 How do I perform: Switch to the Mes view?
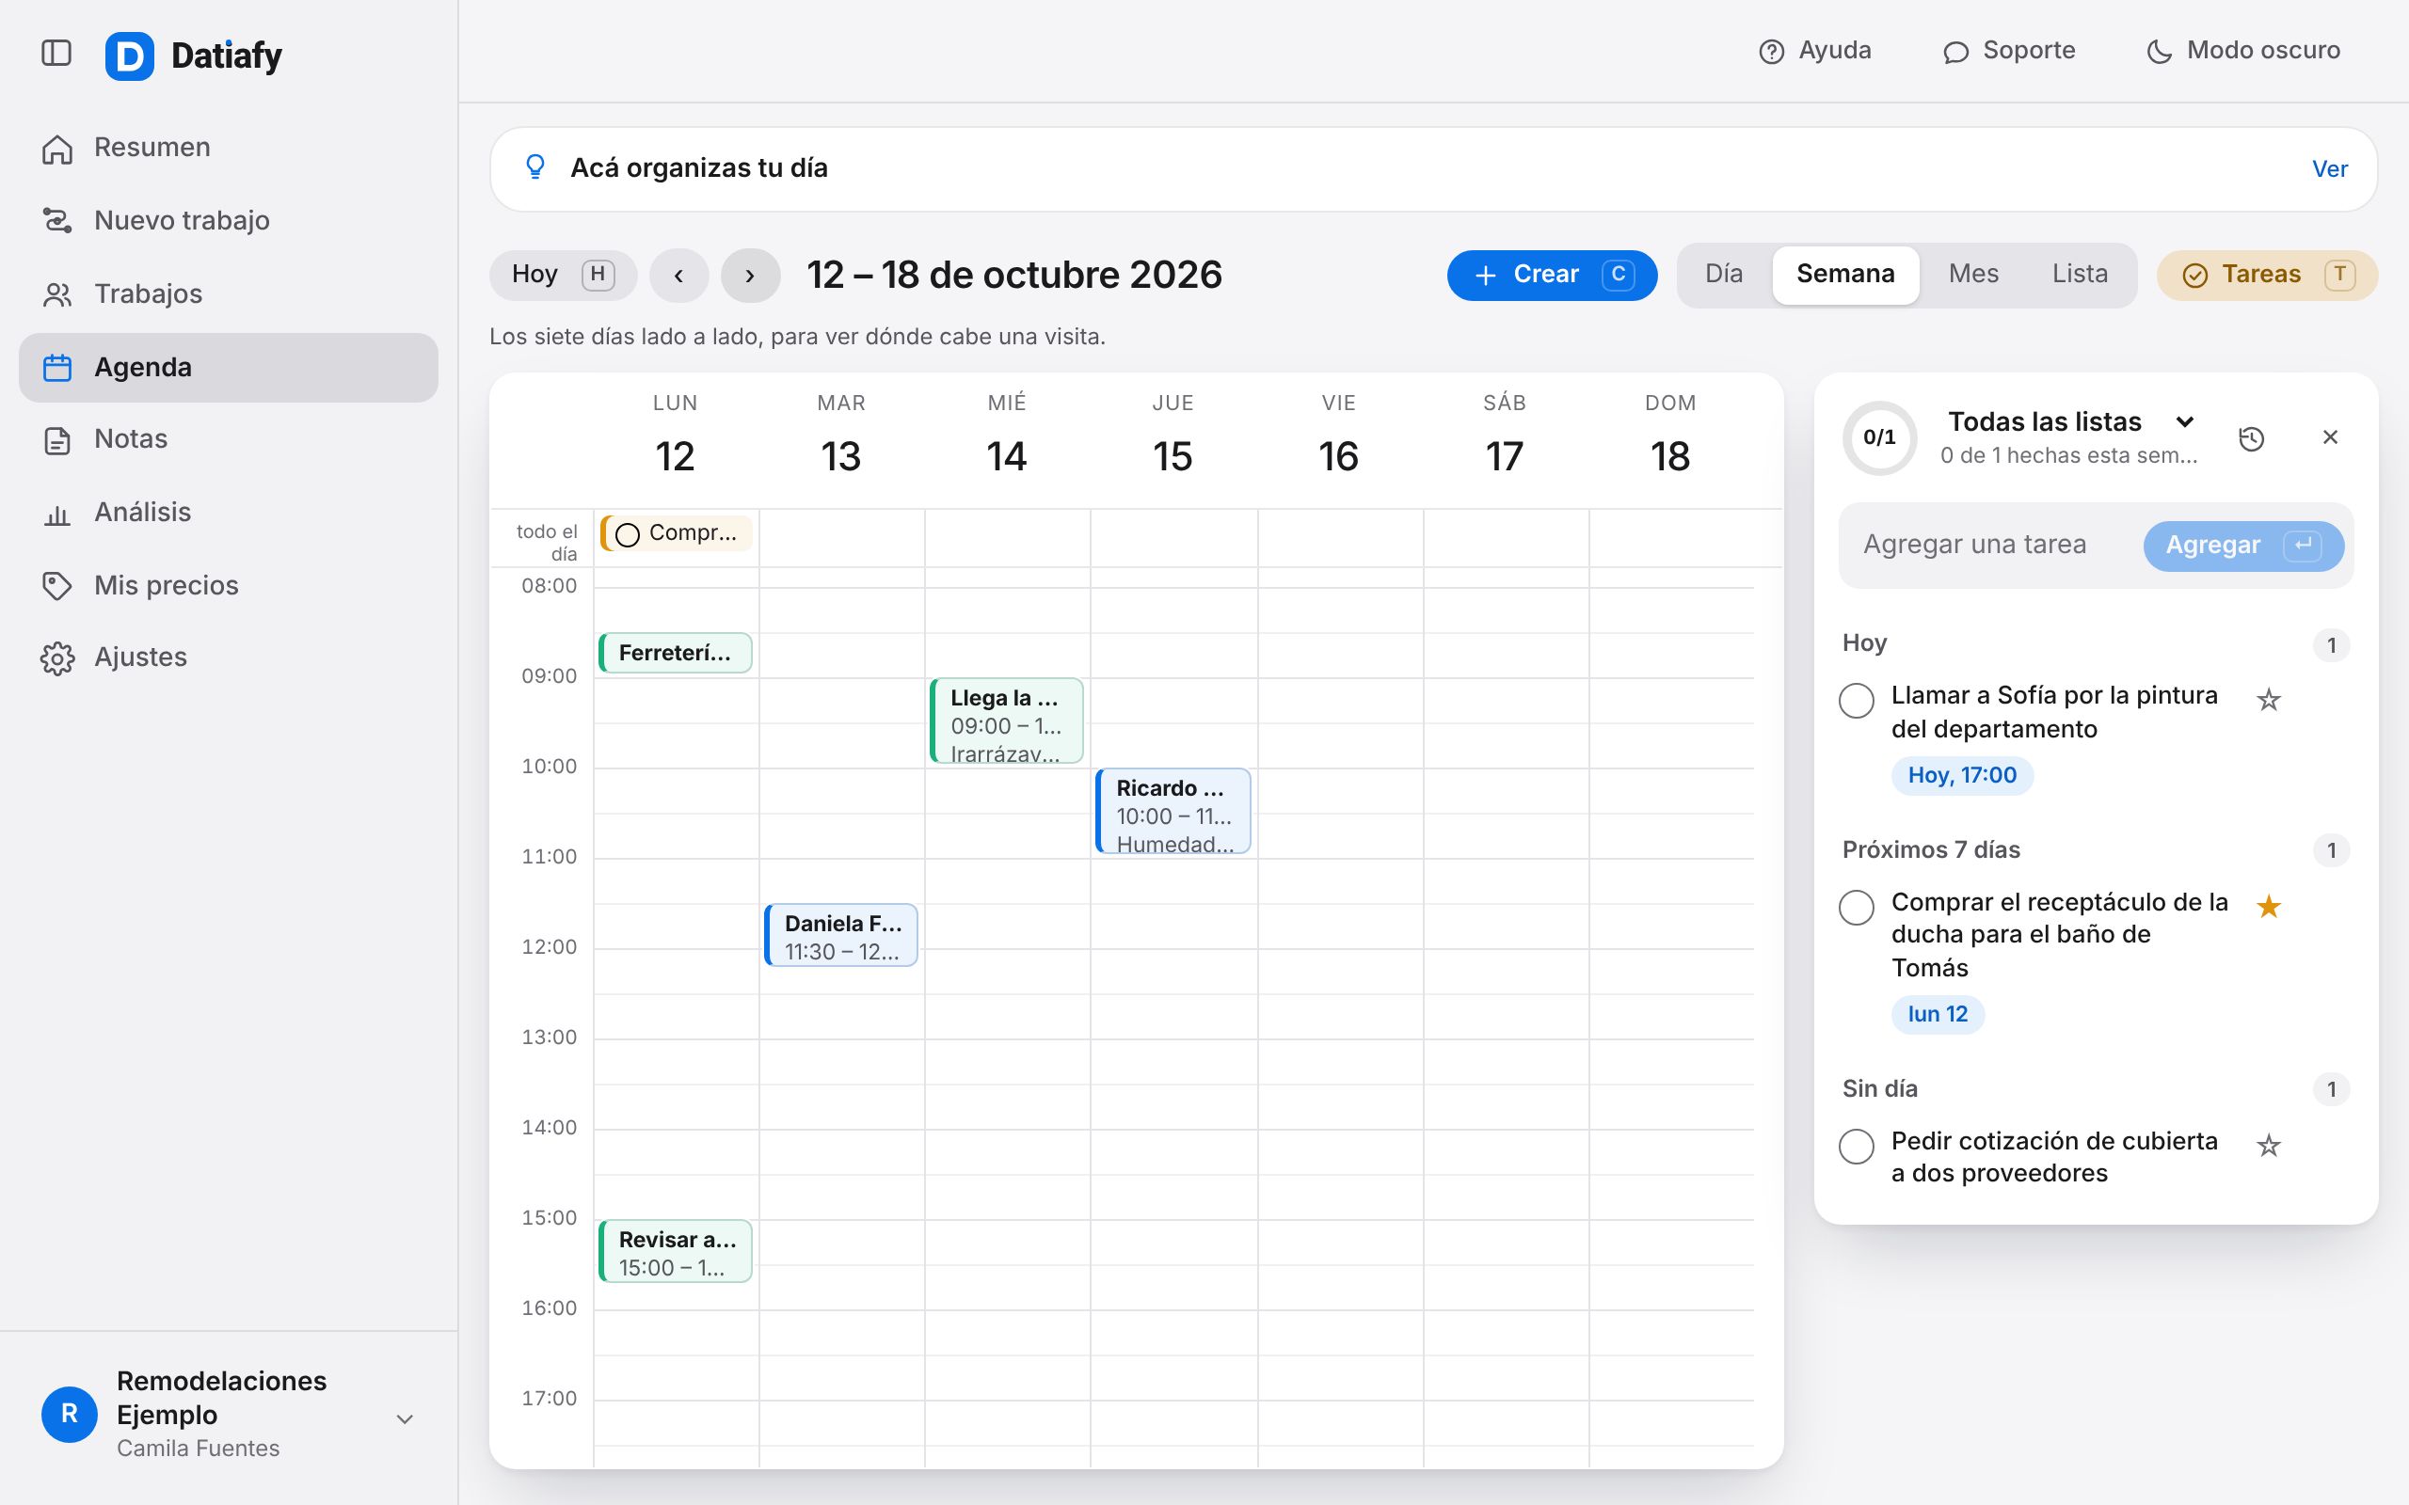[1973, 275]
